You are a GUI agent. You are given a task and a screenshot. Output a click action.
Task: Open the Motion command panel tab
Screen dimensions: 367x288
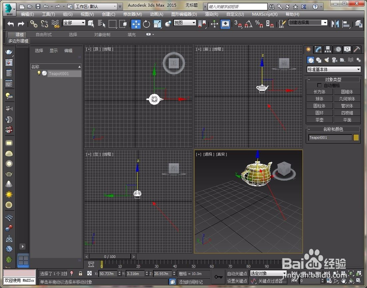(338, 49)
